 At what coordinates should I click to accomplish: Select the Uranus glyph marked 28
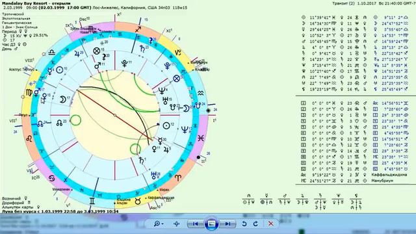pos(153,175)
